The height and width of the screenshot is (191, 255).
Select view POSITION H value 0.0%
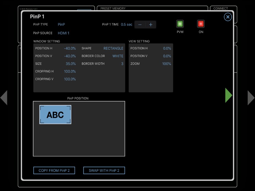click(167, 48)
